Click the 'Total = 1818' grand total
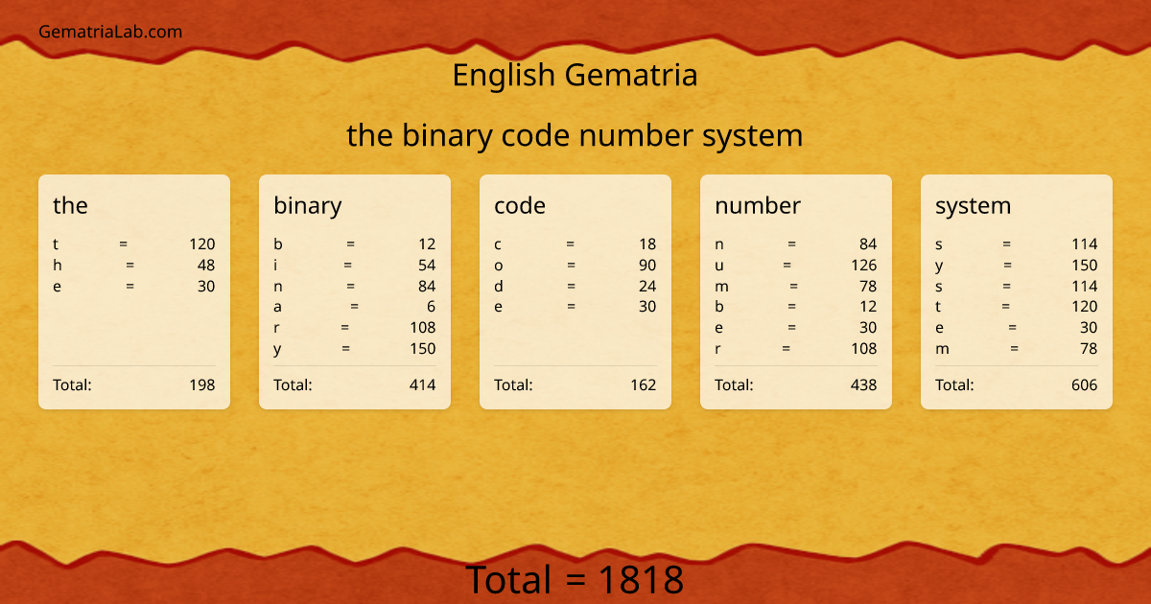The height and width of the screenshot is (604, 1151). [575, 580]
